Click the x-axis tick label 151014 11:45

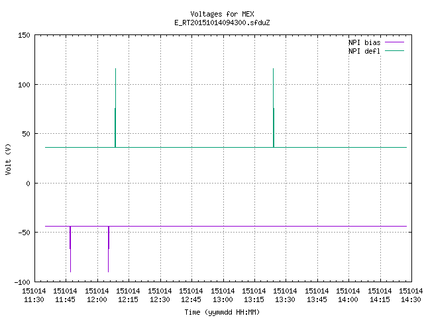coord(65,295)
